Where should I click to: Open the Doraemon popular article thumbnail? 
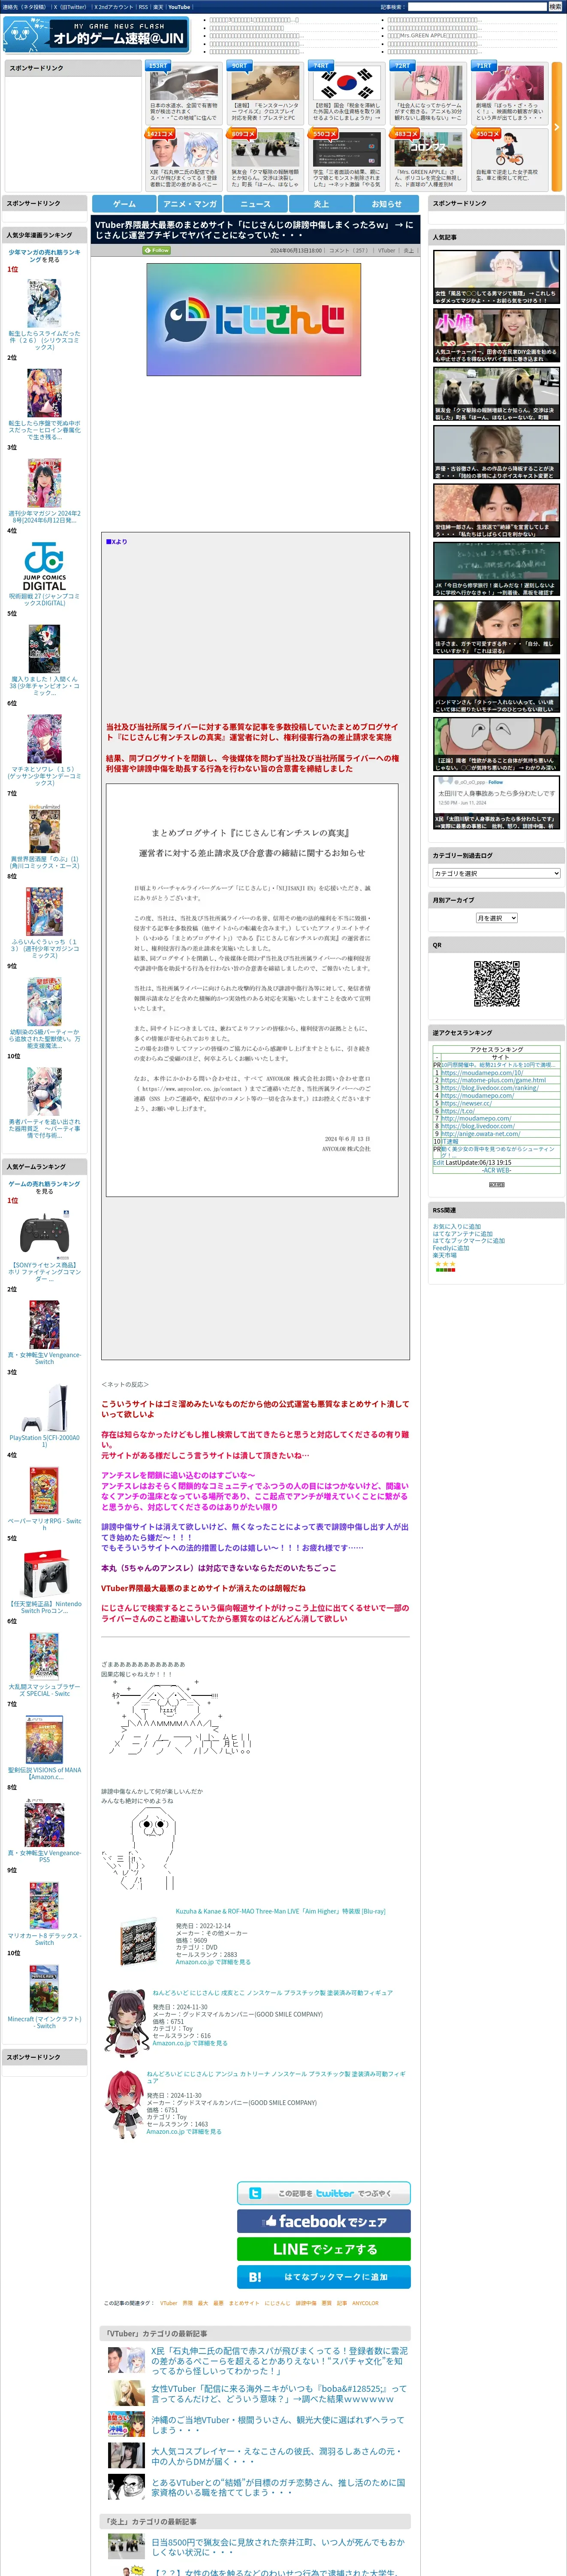tap(496, 744)
